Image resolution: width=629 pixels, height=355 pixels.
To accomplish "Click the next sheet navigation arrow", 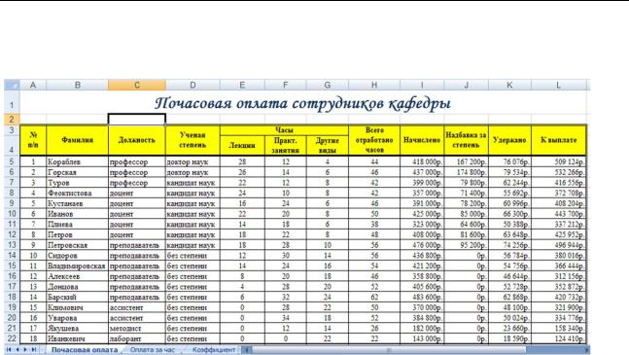I will tap(25, 350).
